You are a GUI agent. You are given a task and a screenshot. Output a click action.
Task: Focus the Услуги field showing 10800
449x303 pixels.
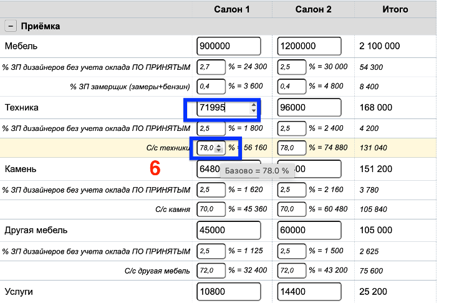(x=228, y=291)
